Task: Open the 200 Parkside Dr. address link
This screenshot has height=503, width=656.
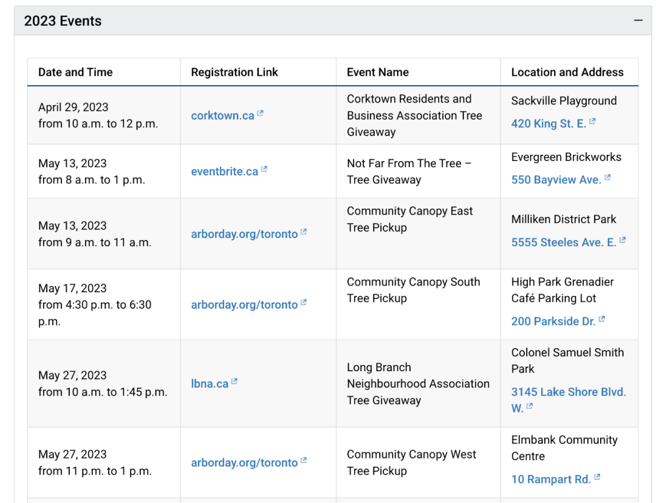Action: (x=553, y=321)
